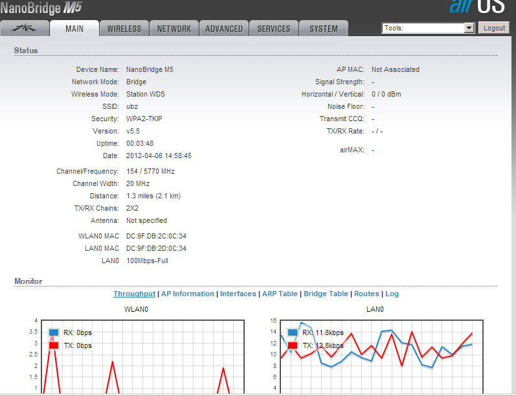Select date value '2012-04-06 14:58:45'
The width and height of the screenshot is (516, 396).
[x=159, y=156]
